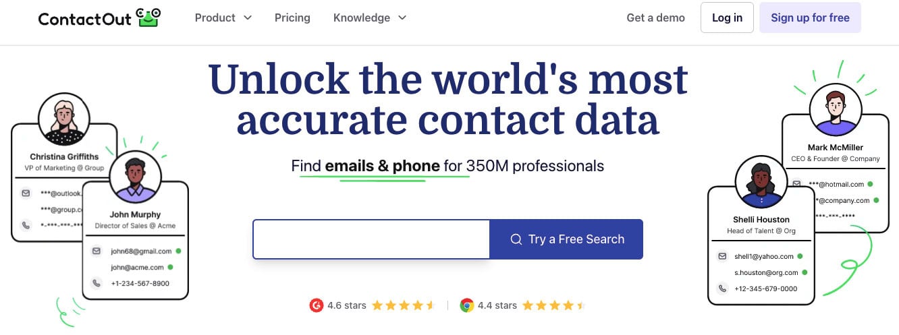The height and width of the screenshot is (335, 899).
Task: Click the phone icon on John Murphy's card
Action: click(x=96, y=284)
